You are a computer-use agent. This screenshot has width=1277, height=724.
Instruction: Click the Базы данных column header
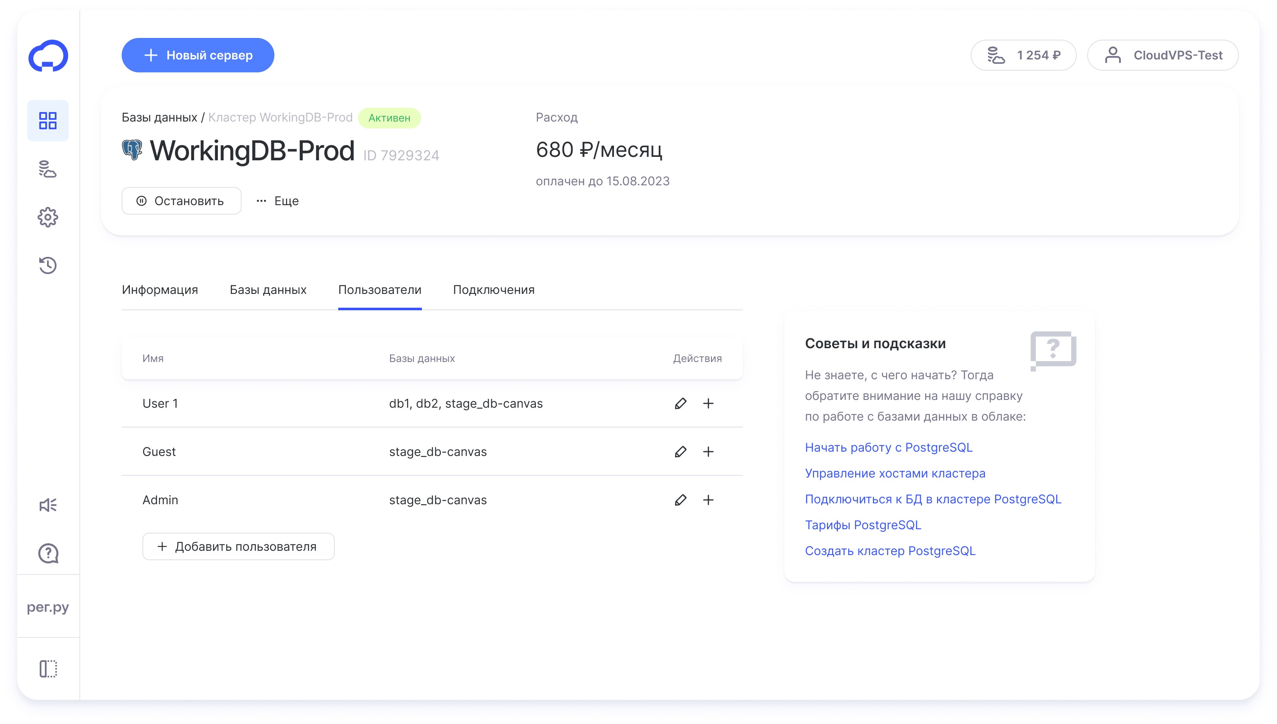421,359
